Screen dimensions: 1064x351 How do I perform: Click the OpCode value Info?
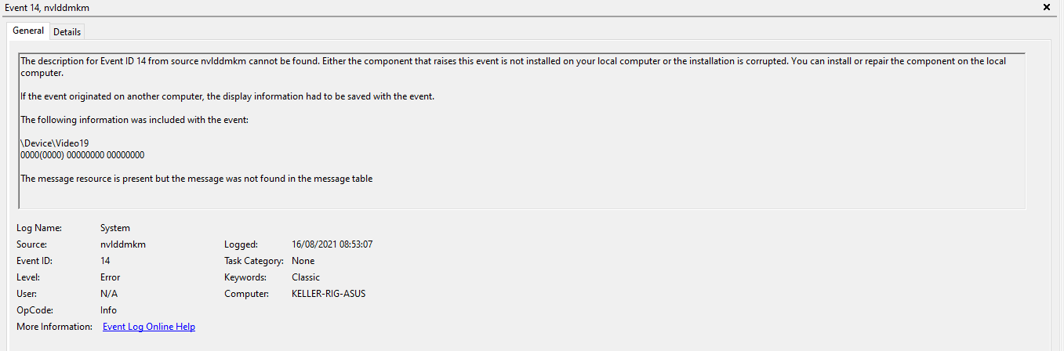click(x=109, y=310)
